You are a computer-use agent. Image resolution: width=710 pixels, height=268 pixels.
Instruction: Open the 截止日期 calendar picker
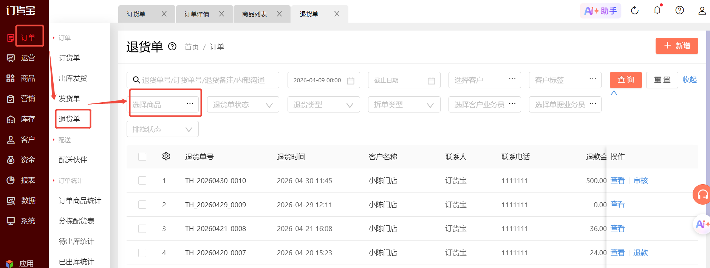[432, 80]
